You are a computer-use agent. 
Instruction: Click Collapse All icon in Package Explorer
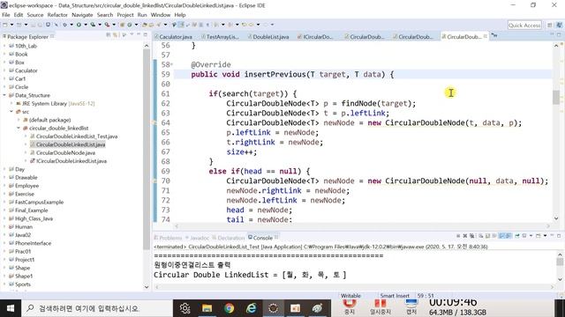[108, 35]
